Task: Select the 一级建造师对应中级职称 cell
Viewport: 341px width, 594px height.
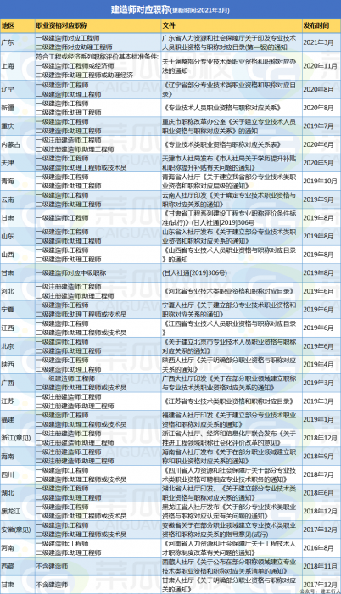Action: pos(98,272)
